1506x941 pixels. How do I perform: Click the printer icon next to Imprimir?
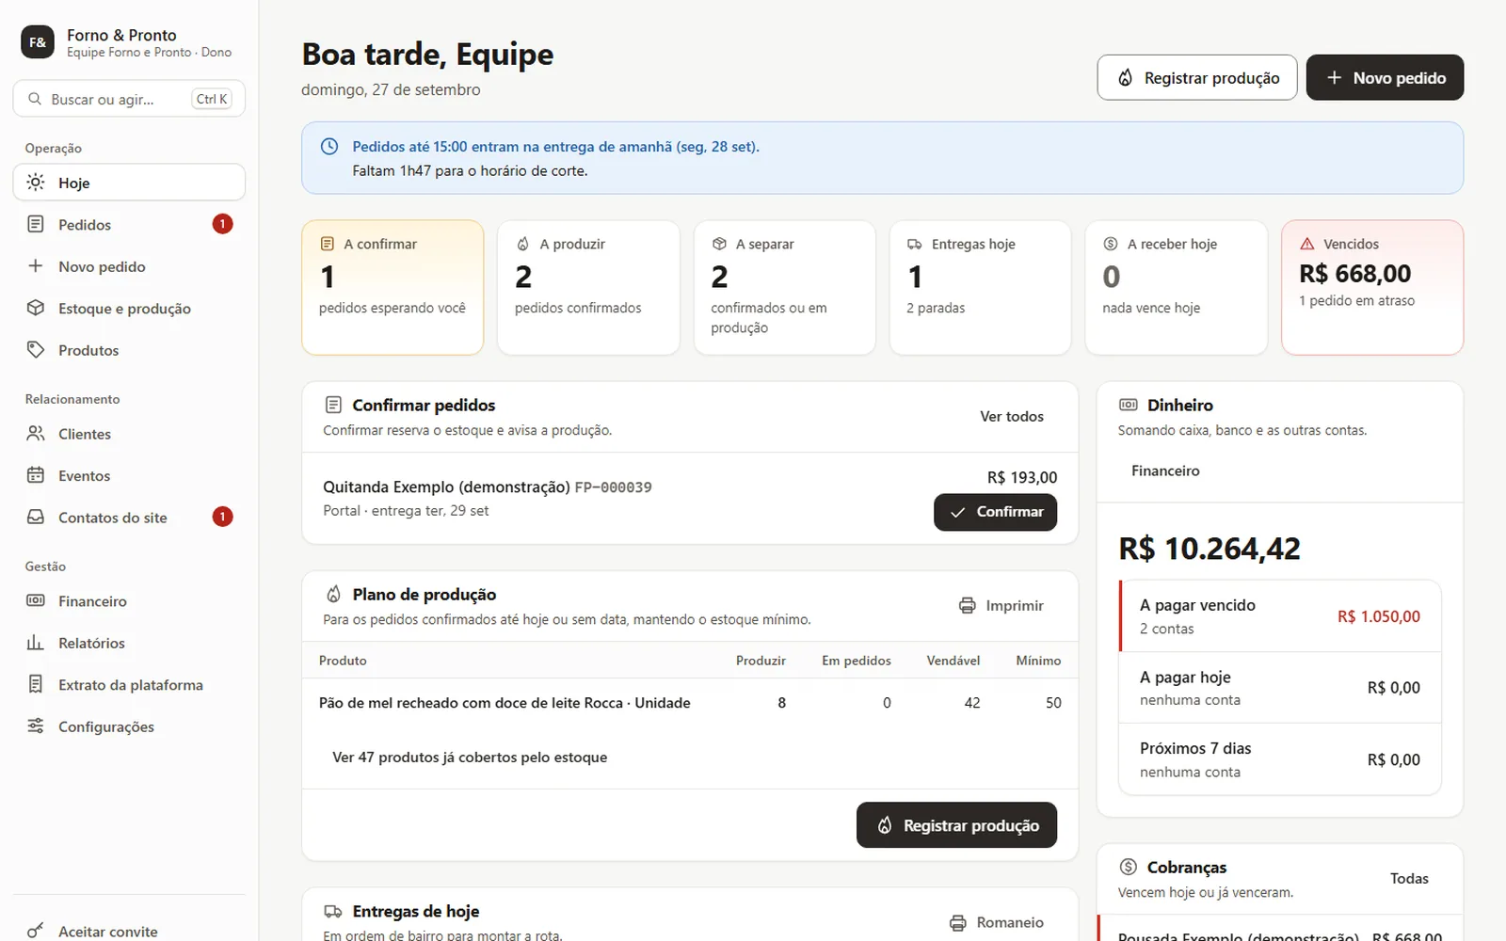click(x=968, y=606)
